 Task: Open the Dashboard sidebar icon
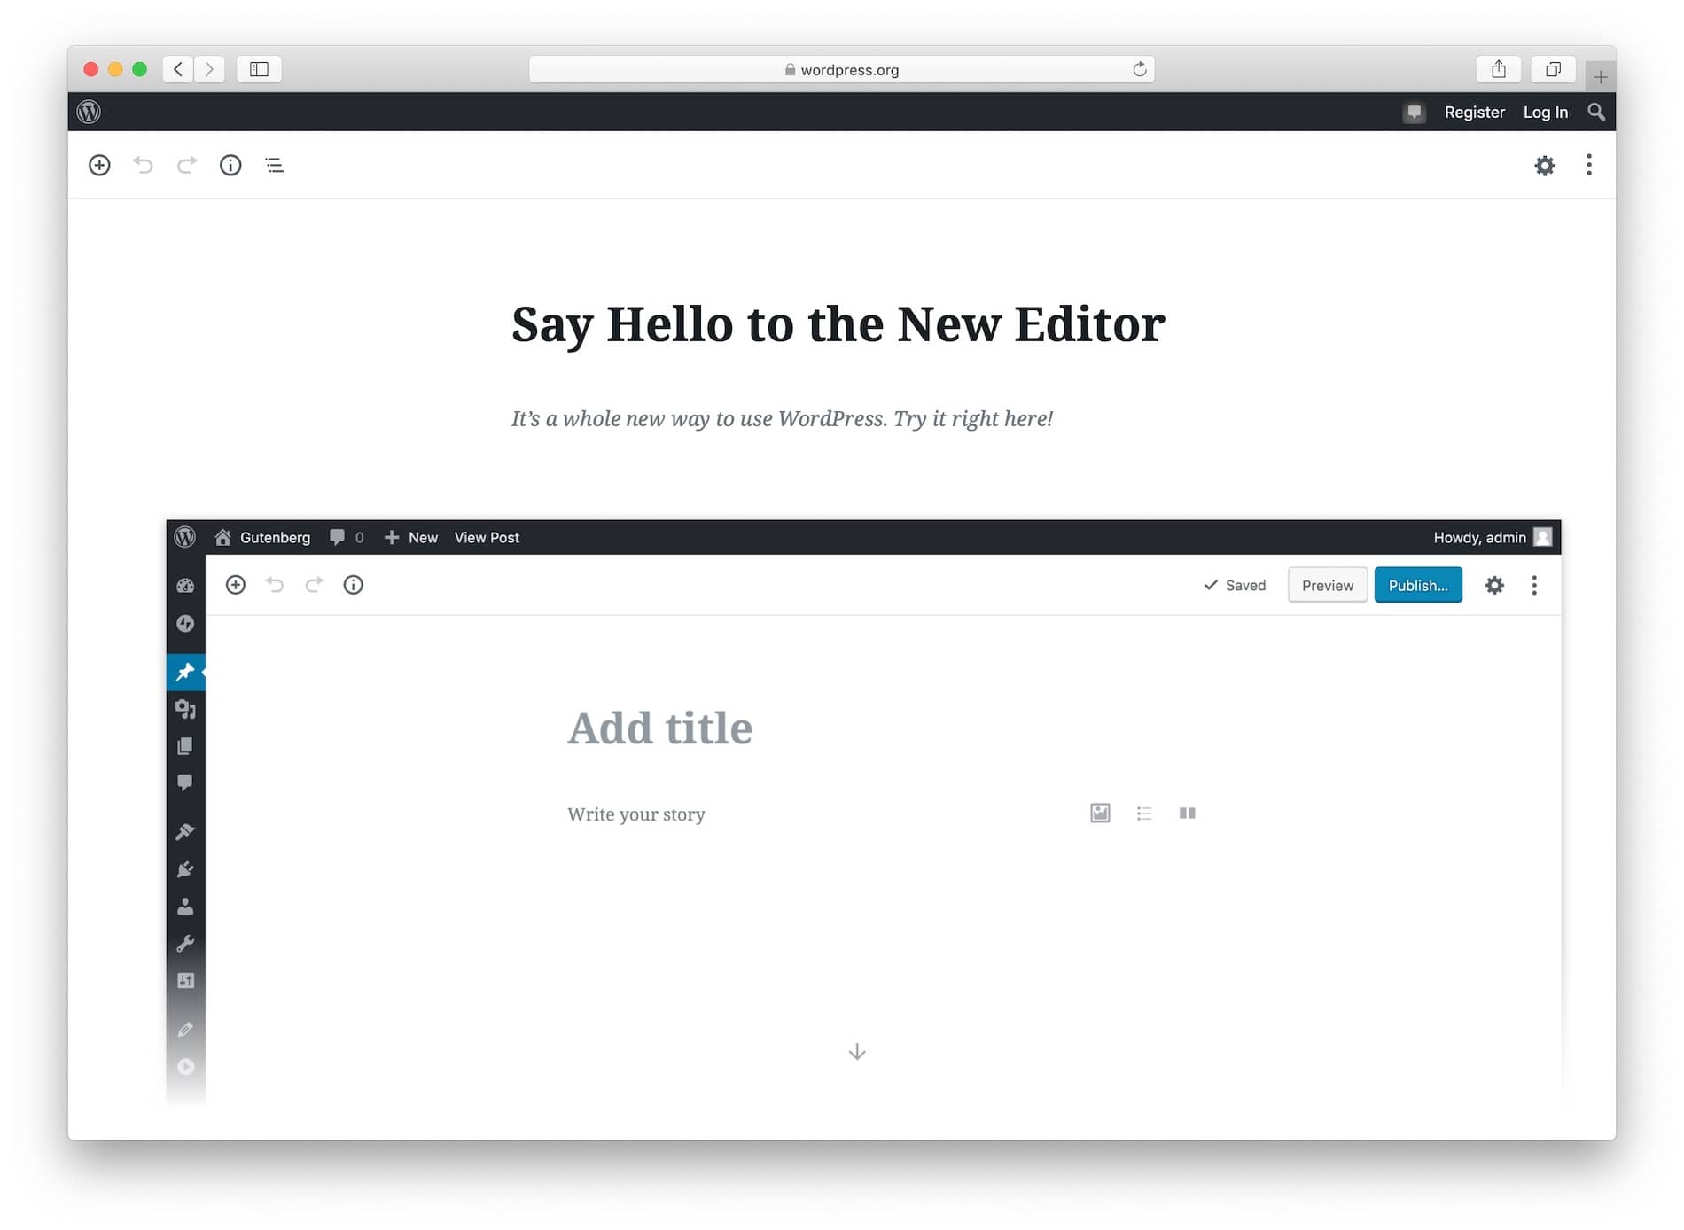[x=185, y=586]
